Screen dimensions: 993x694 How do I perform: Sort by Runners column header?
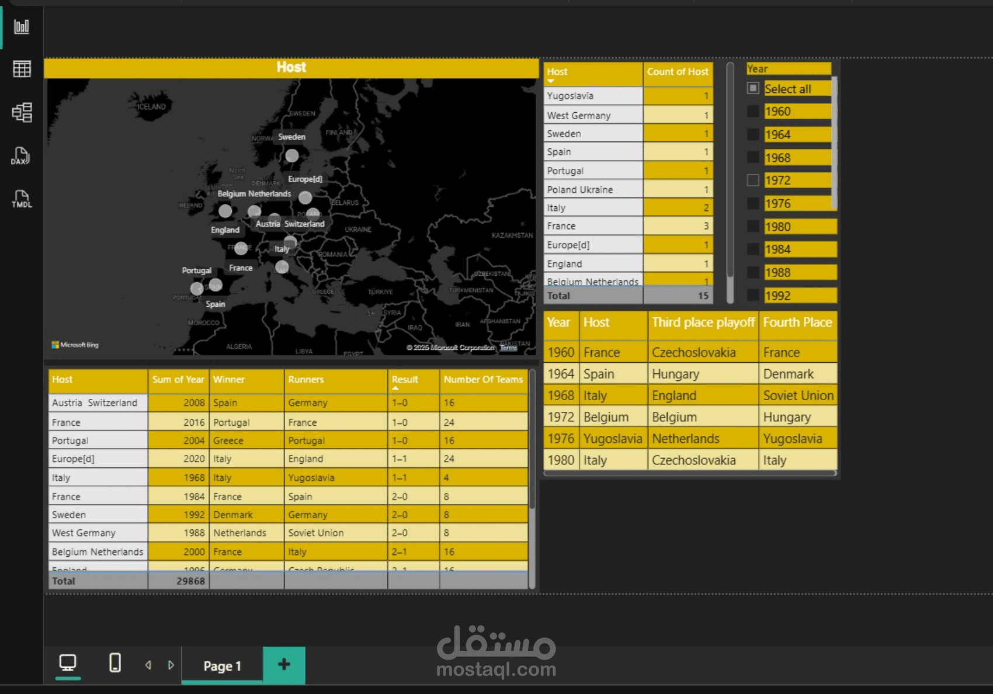(336, 380)
